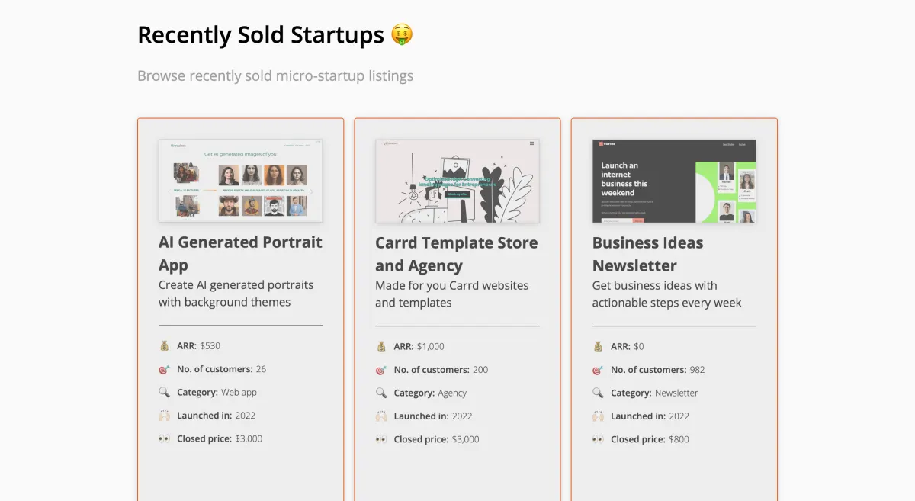Image resolution: width=915 pixels, height=501 pixels.
Task: Click the Newsletter category value
Action: [676, 393]
